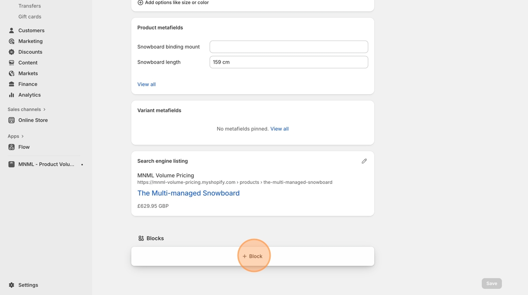Open Transfers in sidebar
Screen dimensions: 528x295
point(30,6)
